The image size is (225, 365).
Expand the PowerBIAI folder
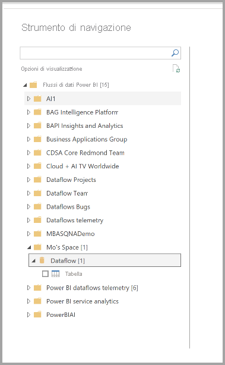[x=29, y=314]
